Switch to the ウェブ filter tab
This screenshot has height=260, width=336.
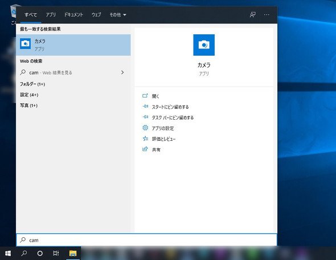(96, 15)
